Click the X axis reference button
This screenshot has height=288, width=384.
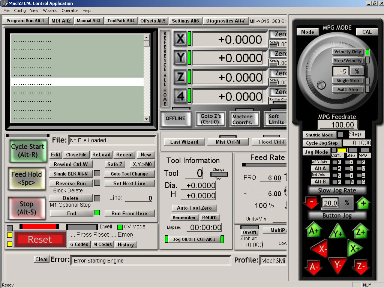pos(180,39)
